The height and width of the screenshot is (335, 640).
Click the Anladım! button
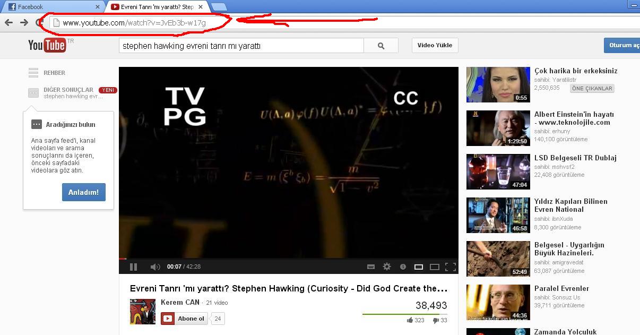click(84, 192)
